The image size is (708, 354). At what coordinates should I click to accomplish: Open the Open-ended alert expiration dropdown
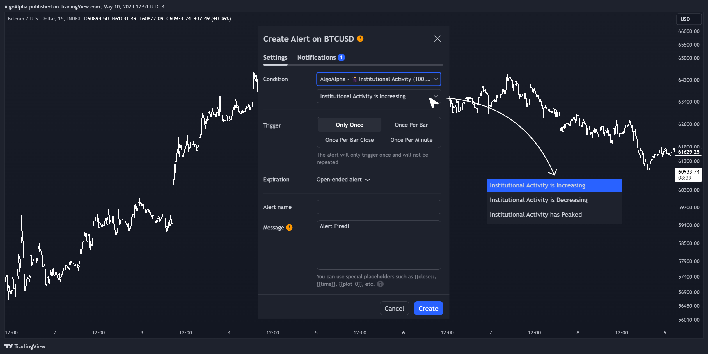point(343,180)
